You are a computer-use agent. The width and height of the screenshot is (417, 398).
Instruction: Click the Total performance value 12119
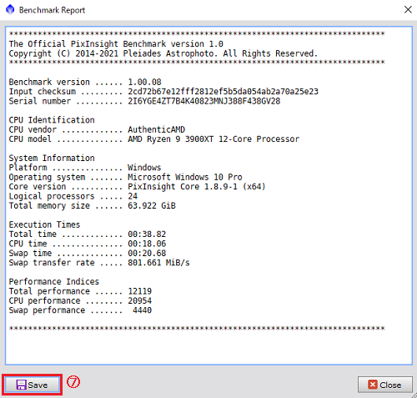click(140, 291)
